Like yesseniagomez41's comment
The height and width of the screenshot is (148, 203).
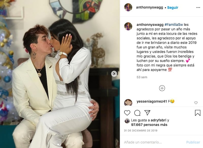(x=196, y=103)
